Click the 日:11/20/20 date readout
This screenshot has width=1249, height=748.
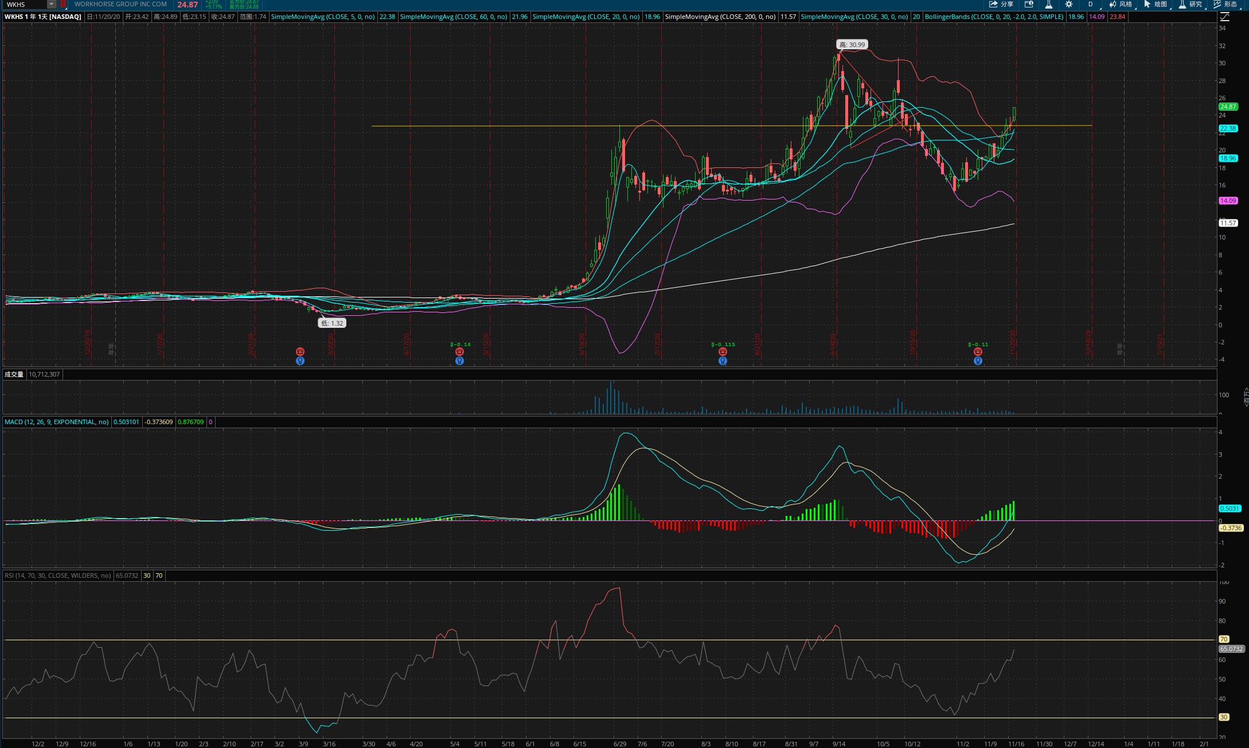104,17
